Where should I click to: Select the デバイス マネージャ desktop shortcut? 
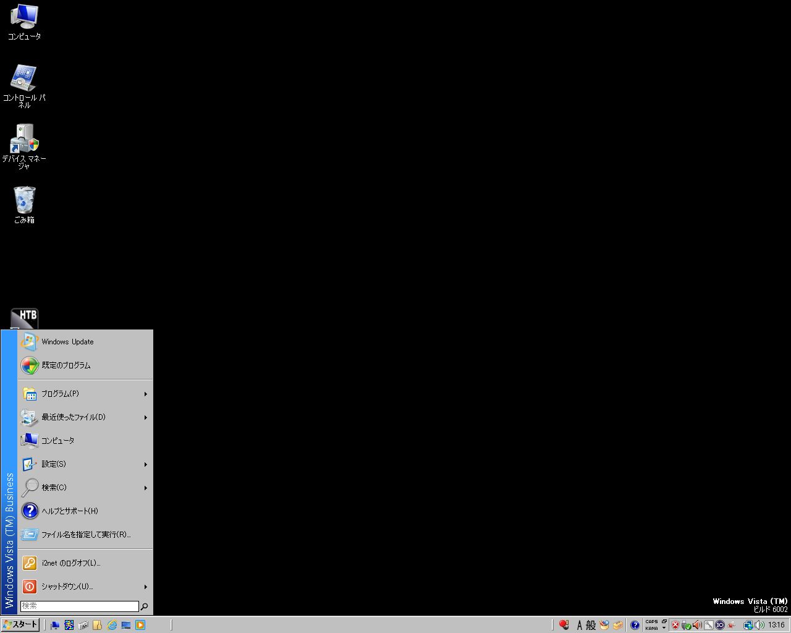point(24,147)
